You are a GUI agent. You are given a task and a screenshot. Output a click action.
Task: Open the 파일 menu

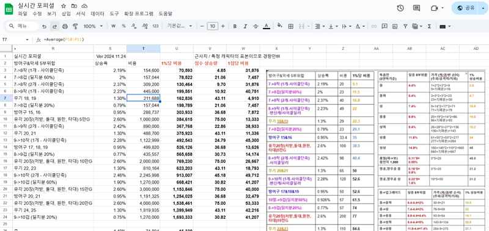click(x=23, y=13)
